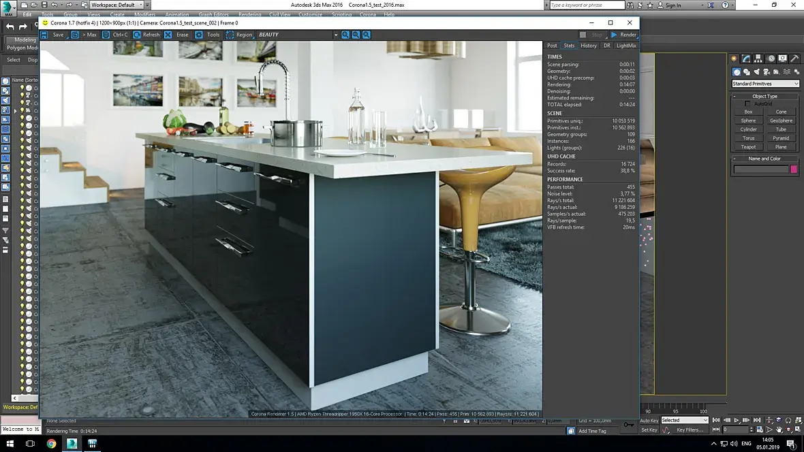Open the Display command panel tab

coord(782,59)
